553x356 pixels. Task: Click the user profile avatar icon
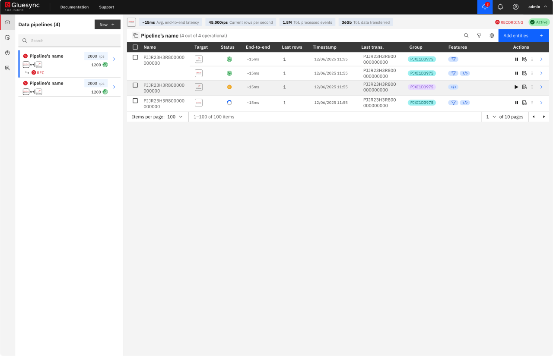click(x=515, y=7)
